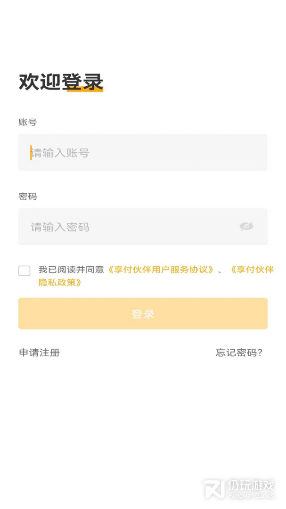Check the 我已阅读并同意 agreement checkbox
This screenshot has height=509, width=286.
point(25,271)
